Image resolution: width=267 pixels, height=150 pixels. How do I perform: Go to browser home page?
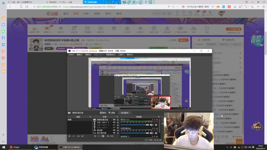pos(27,7)
